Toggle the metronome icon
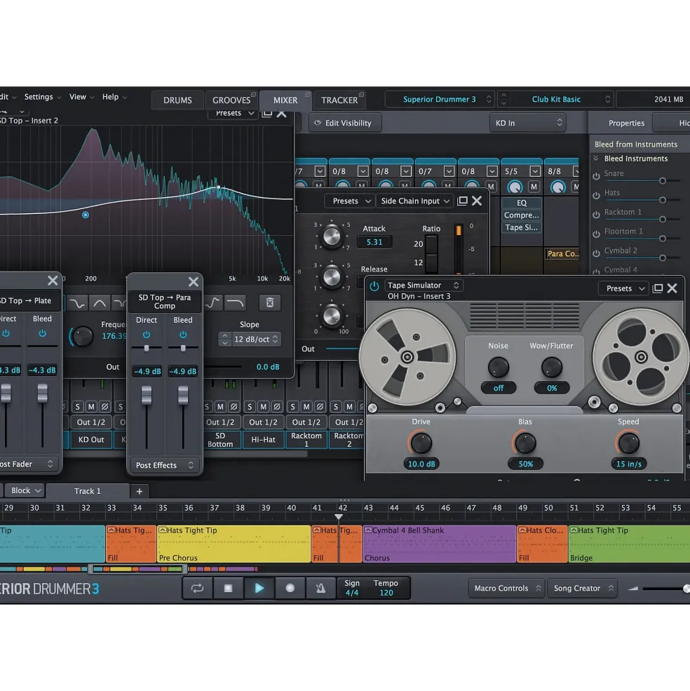 click(x=320, y=588)
